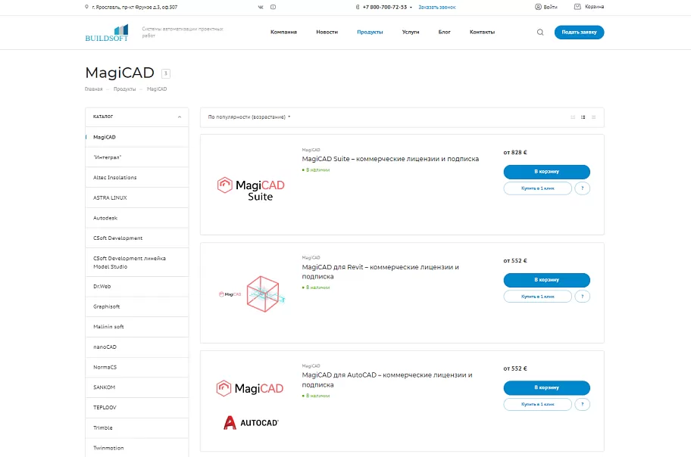This screenshot has height=457, width=691.
Task: Click the Продукты breadcrumb link
Action: pos(125,89)
